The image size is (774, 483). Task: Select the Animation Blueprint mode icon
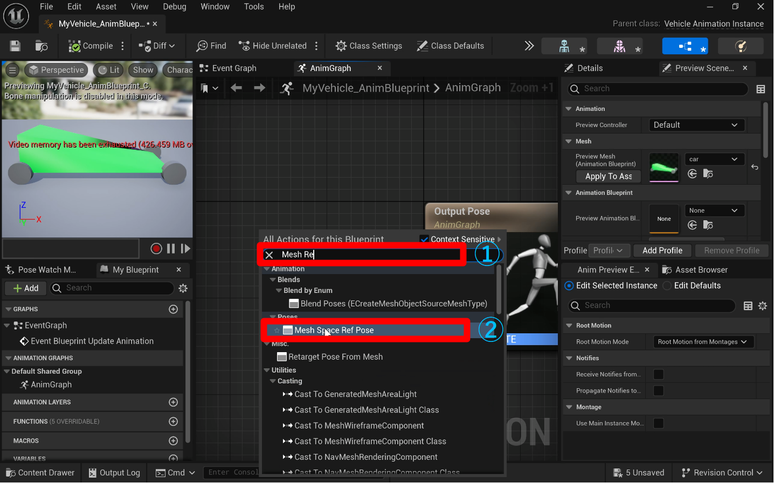coord(685,46)
